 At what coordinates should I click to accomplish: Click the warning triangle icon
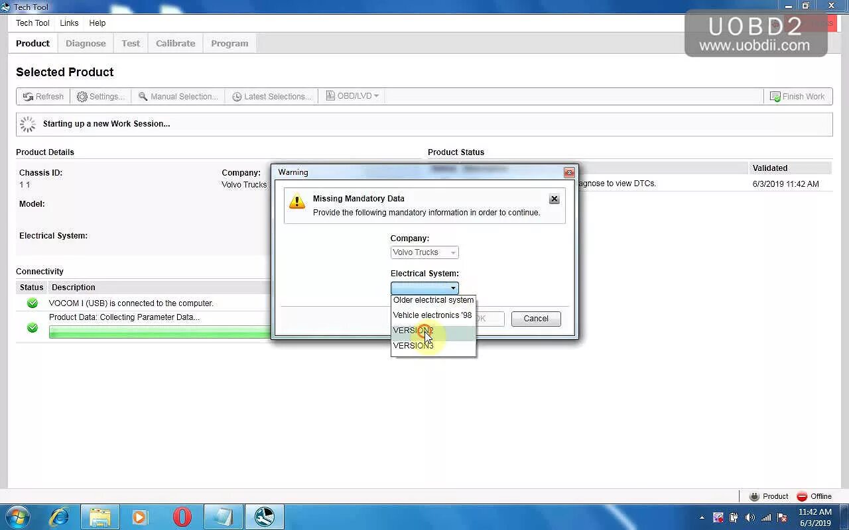point(297,202)
